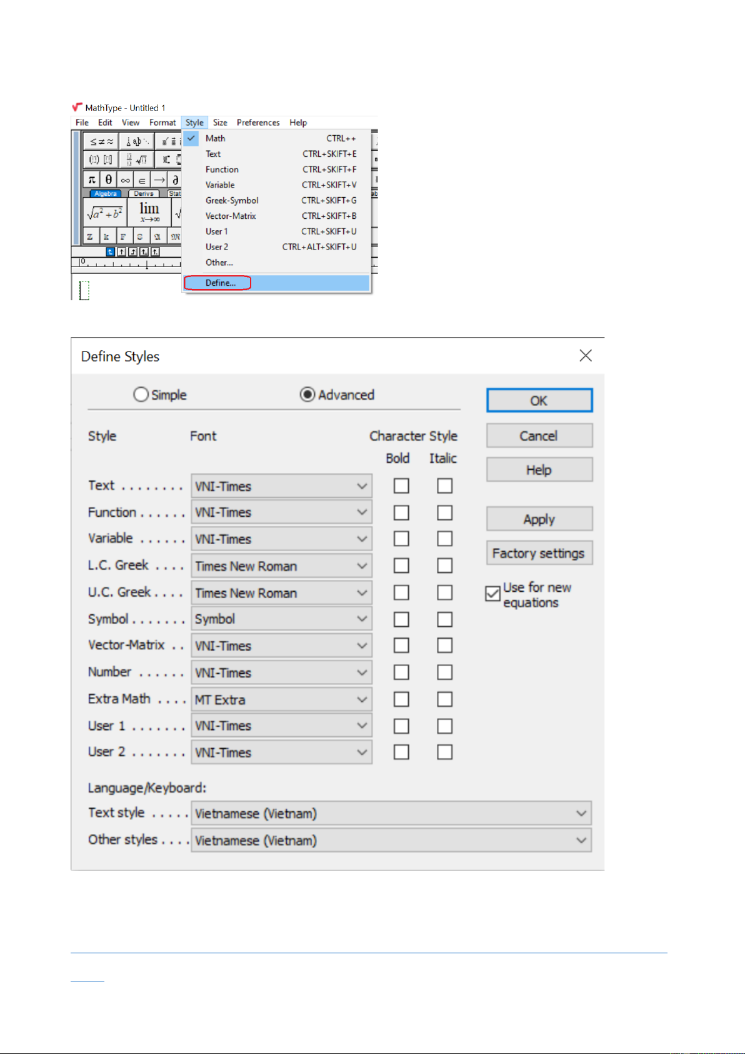Viewport: 745px width, 1054px height.
Task: Insert the pi symbol
Action: click(x=91, y=180)
